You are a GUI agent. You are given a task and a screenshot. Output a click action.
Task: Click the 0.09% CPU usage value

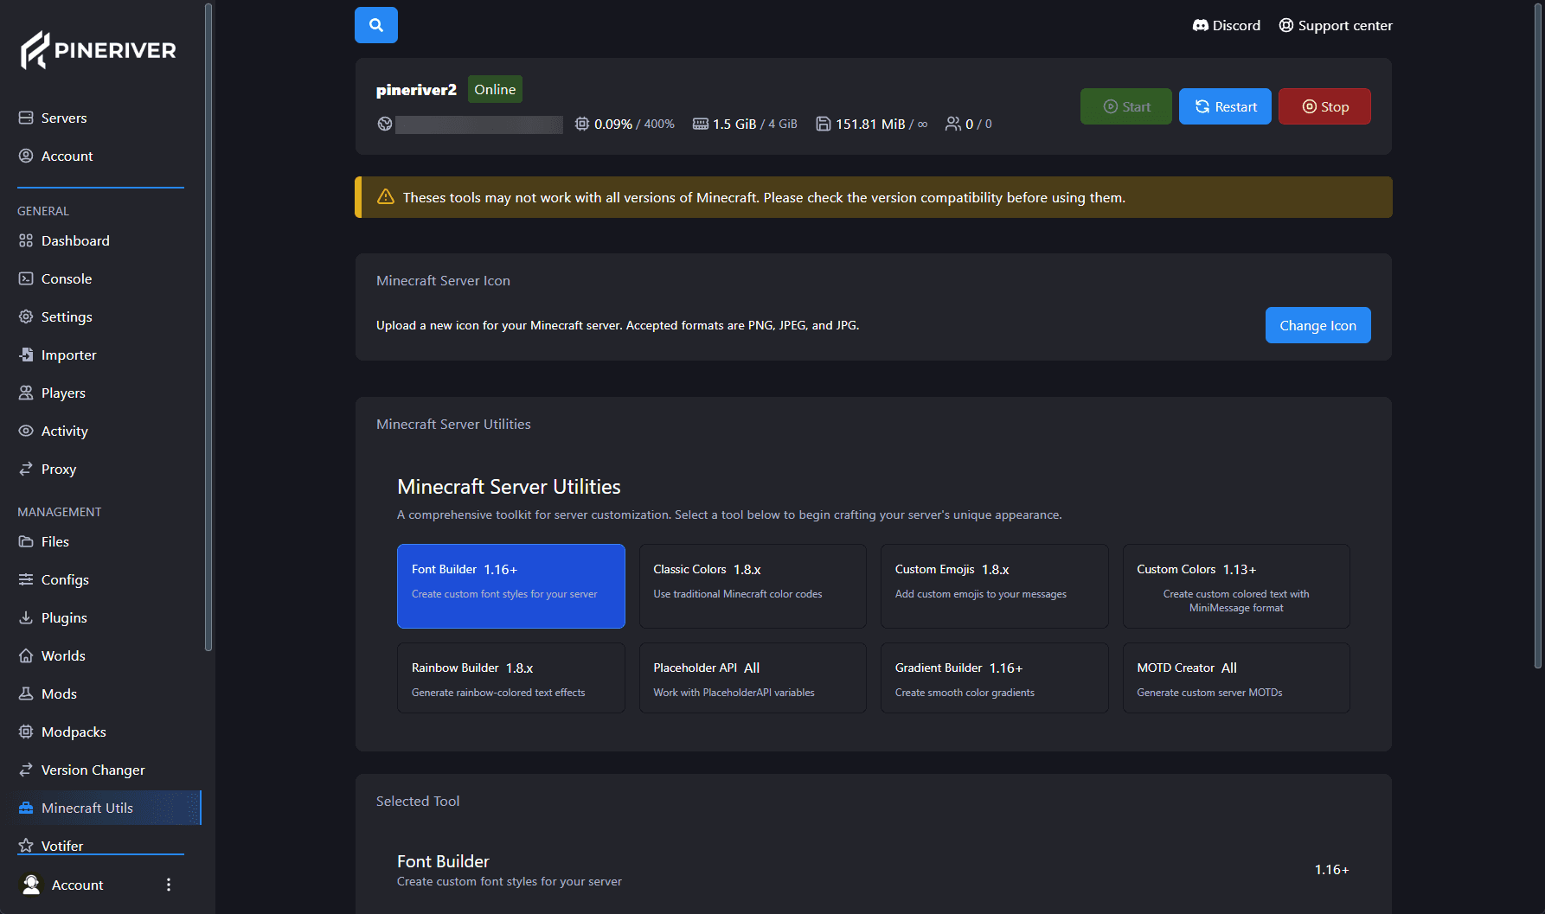click(613, 124)
